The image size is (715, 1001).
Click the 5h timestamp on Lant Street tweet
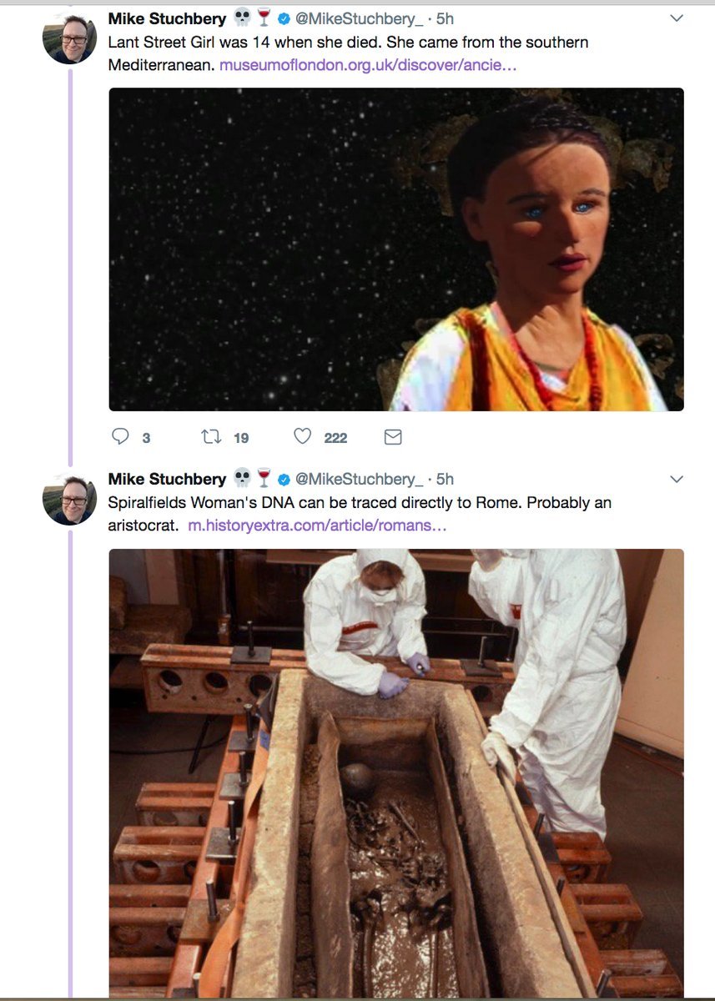pyautogui.click(x=445, y=18)
